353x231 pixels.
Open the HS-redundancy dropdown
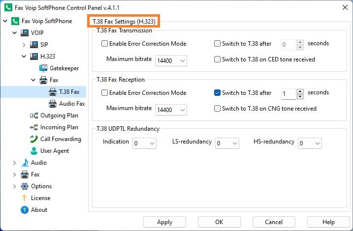310,144
